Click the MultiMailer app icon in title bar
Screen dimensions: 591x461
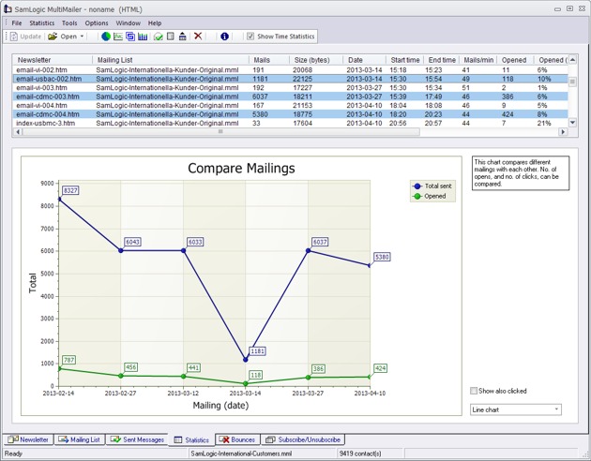point(8,9)
